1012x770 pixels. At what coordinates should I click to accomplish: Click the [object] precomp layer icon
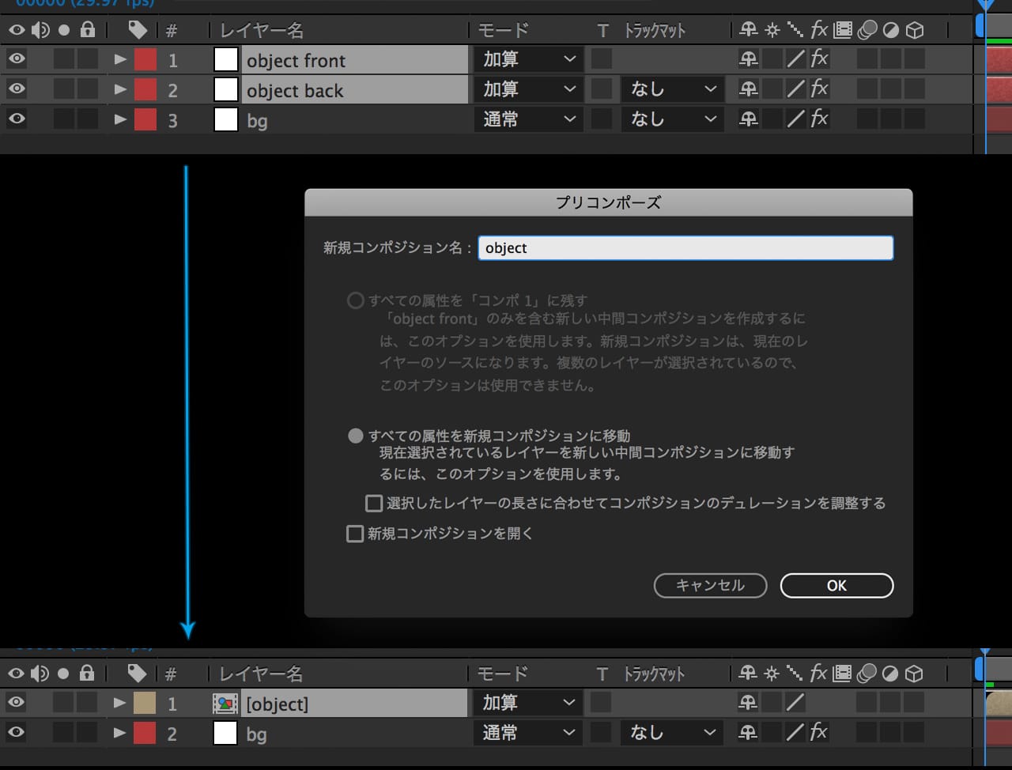pos(225,704)
